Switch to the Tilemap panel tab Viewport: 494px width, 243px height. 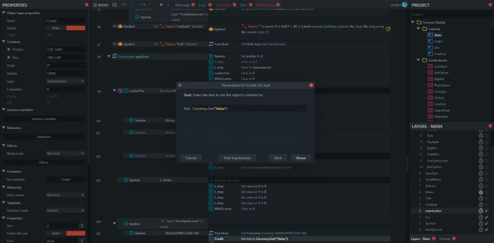point(444,239)
